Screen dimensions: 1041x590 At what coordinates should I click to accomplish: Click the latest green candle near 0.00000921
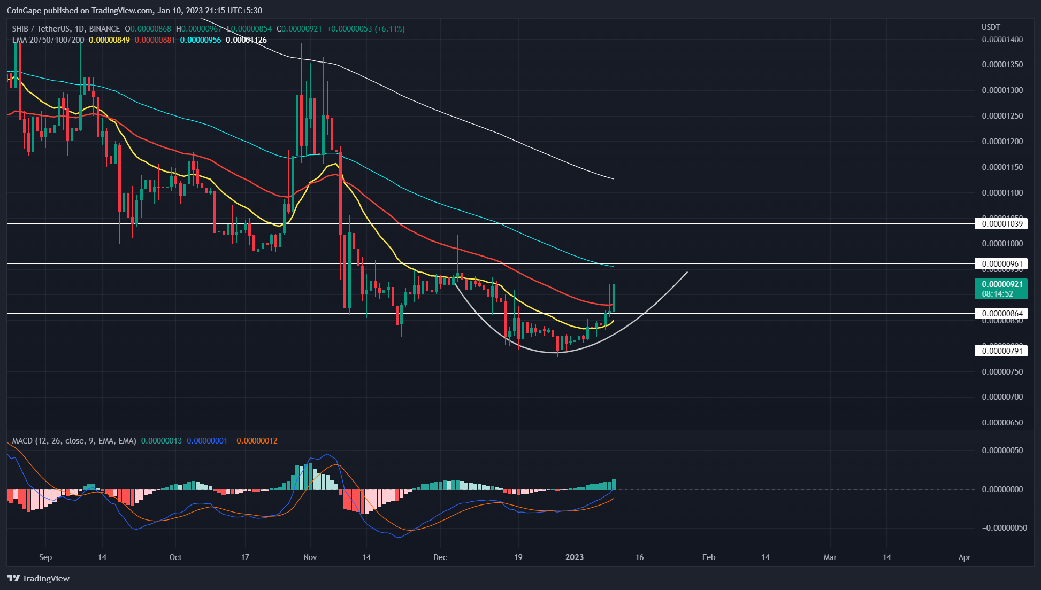click(x=614, y=297)
